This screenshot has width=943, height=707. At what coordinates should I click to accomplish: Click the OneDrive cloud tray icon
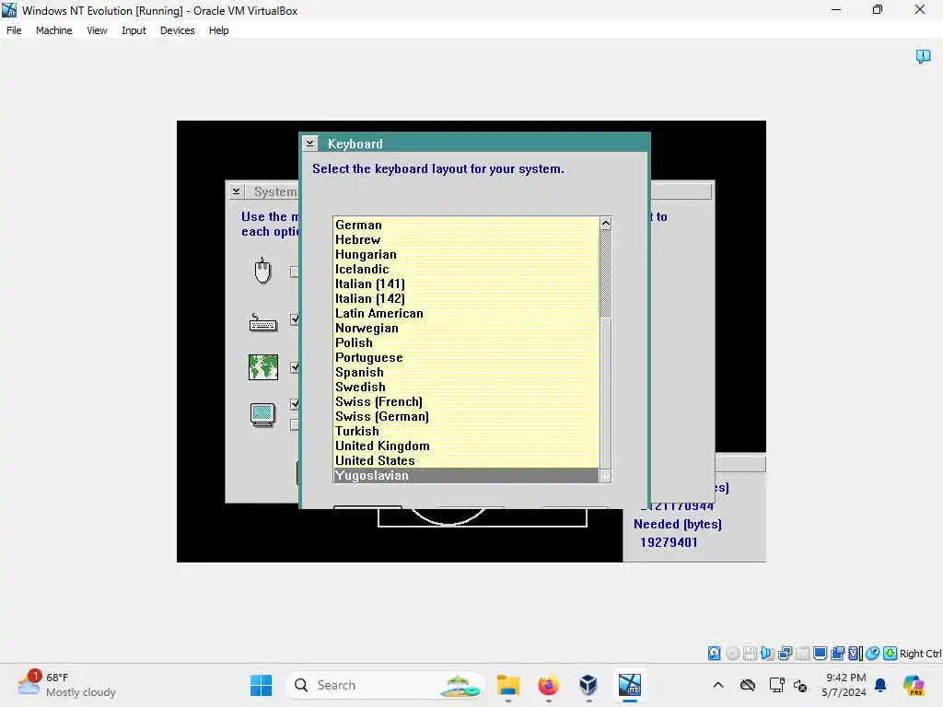click(748, 685)
